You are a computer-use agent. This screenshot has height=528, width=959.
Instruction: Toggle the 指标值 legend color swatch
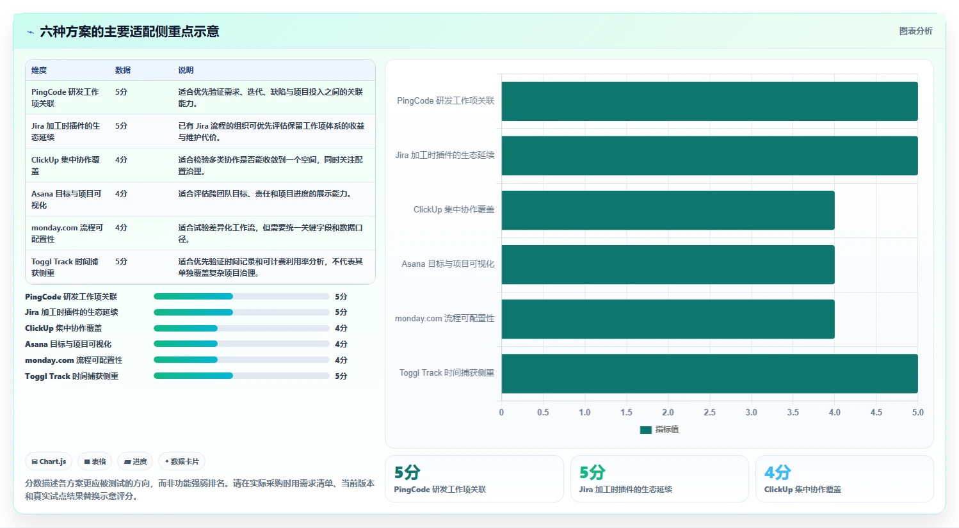point(645,429)
